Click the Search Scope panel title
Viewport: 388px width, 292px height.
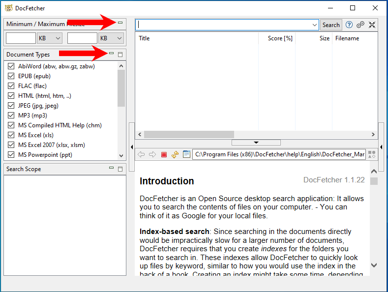pyautogui.click(x=24, y=169)
